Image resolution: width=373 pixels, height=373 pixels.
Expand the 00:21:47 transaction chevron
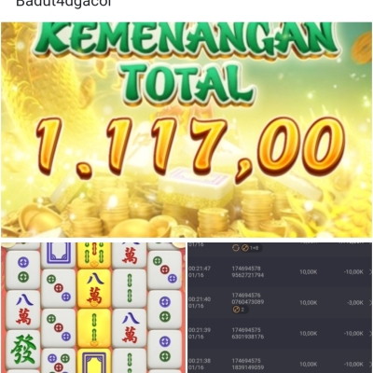pyautogui.click(x=370, y=272)
